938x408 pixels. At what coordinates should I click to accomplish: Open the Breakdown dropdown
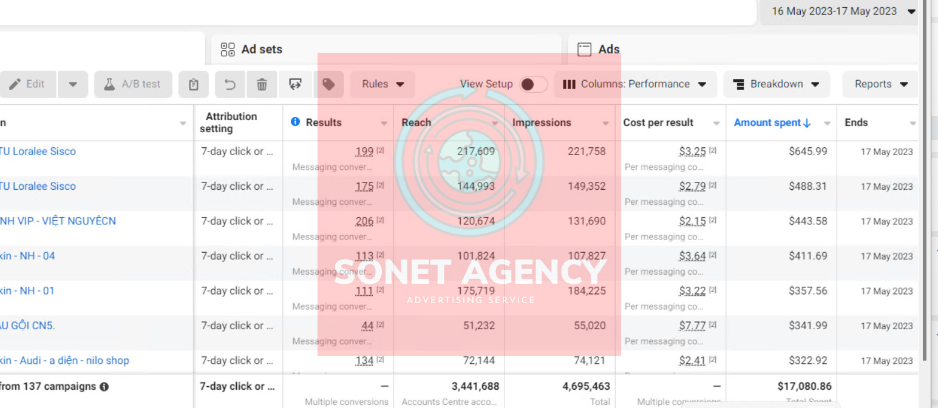point(777,84)
